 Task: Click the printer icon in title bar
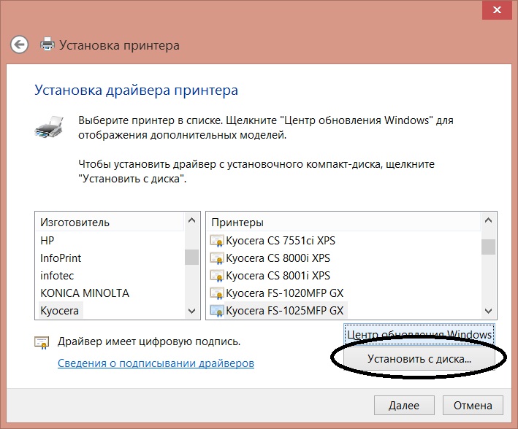click(x=47, y=45)
